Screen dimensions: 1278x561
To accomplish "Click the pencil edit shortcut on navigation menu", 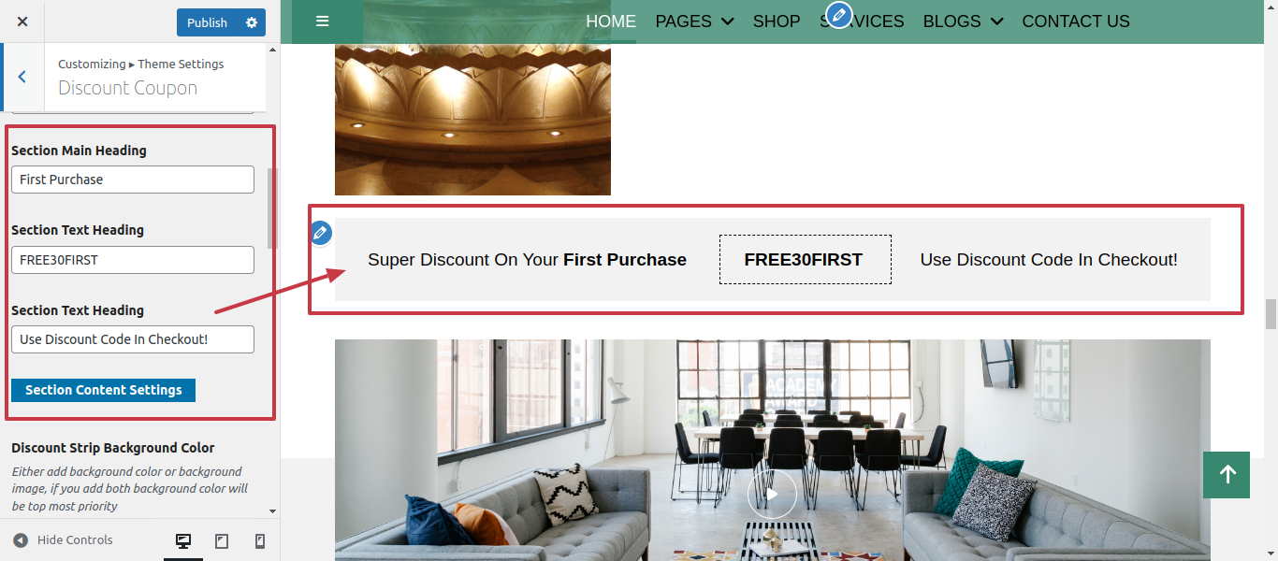I will (x=838, y=14).
